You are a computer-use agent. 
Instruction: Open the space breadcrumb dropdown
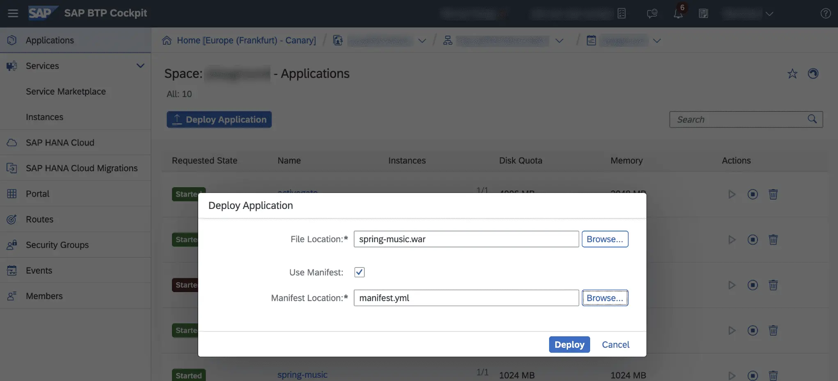[x=657, y=41]
